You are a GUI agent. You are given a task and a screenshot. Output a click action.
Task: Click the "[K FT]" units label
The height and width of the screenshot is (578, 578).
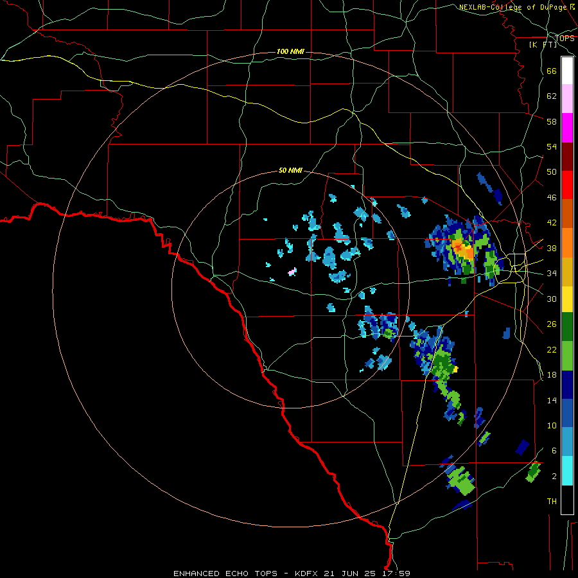pos(543,45)
